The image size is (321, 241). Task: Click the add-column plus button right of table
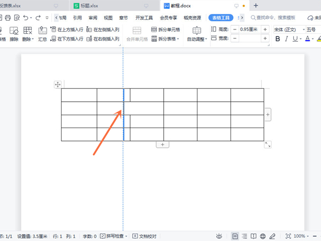(267, 115)
